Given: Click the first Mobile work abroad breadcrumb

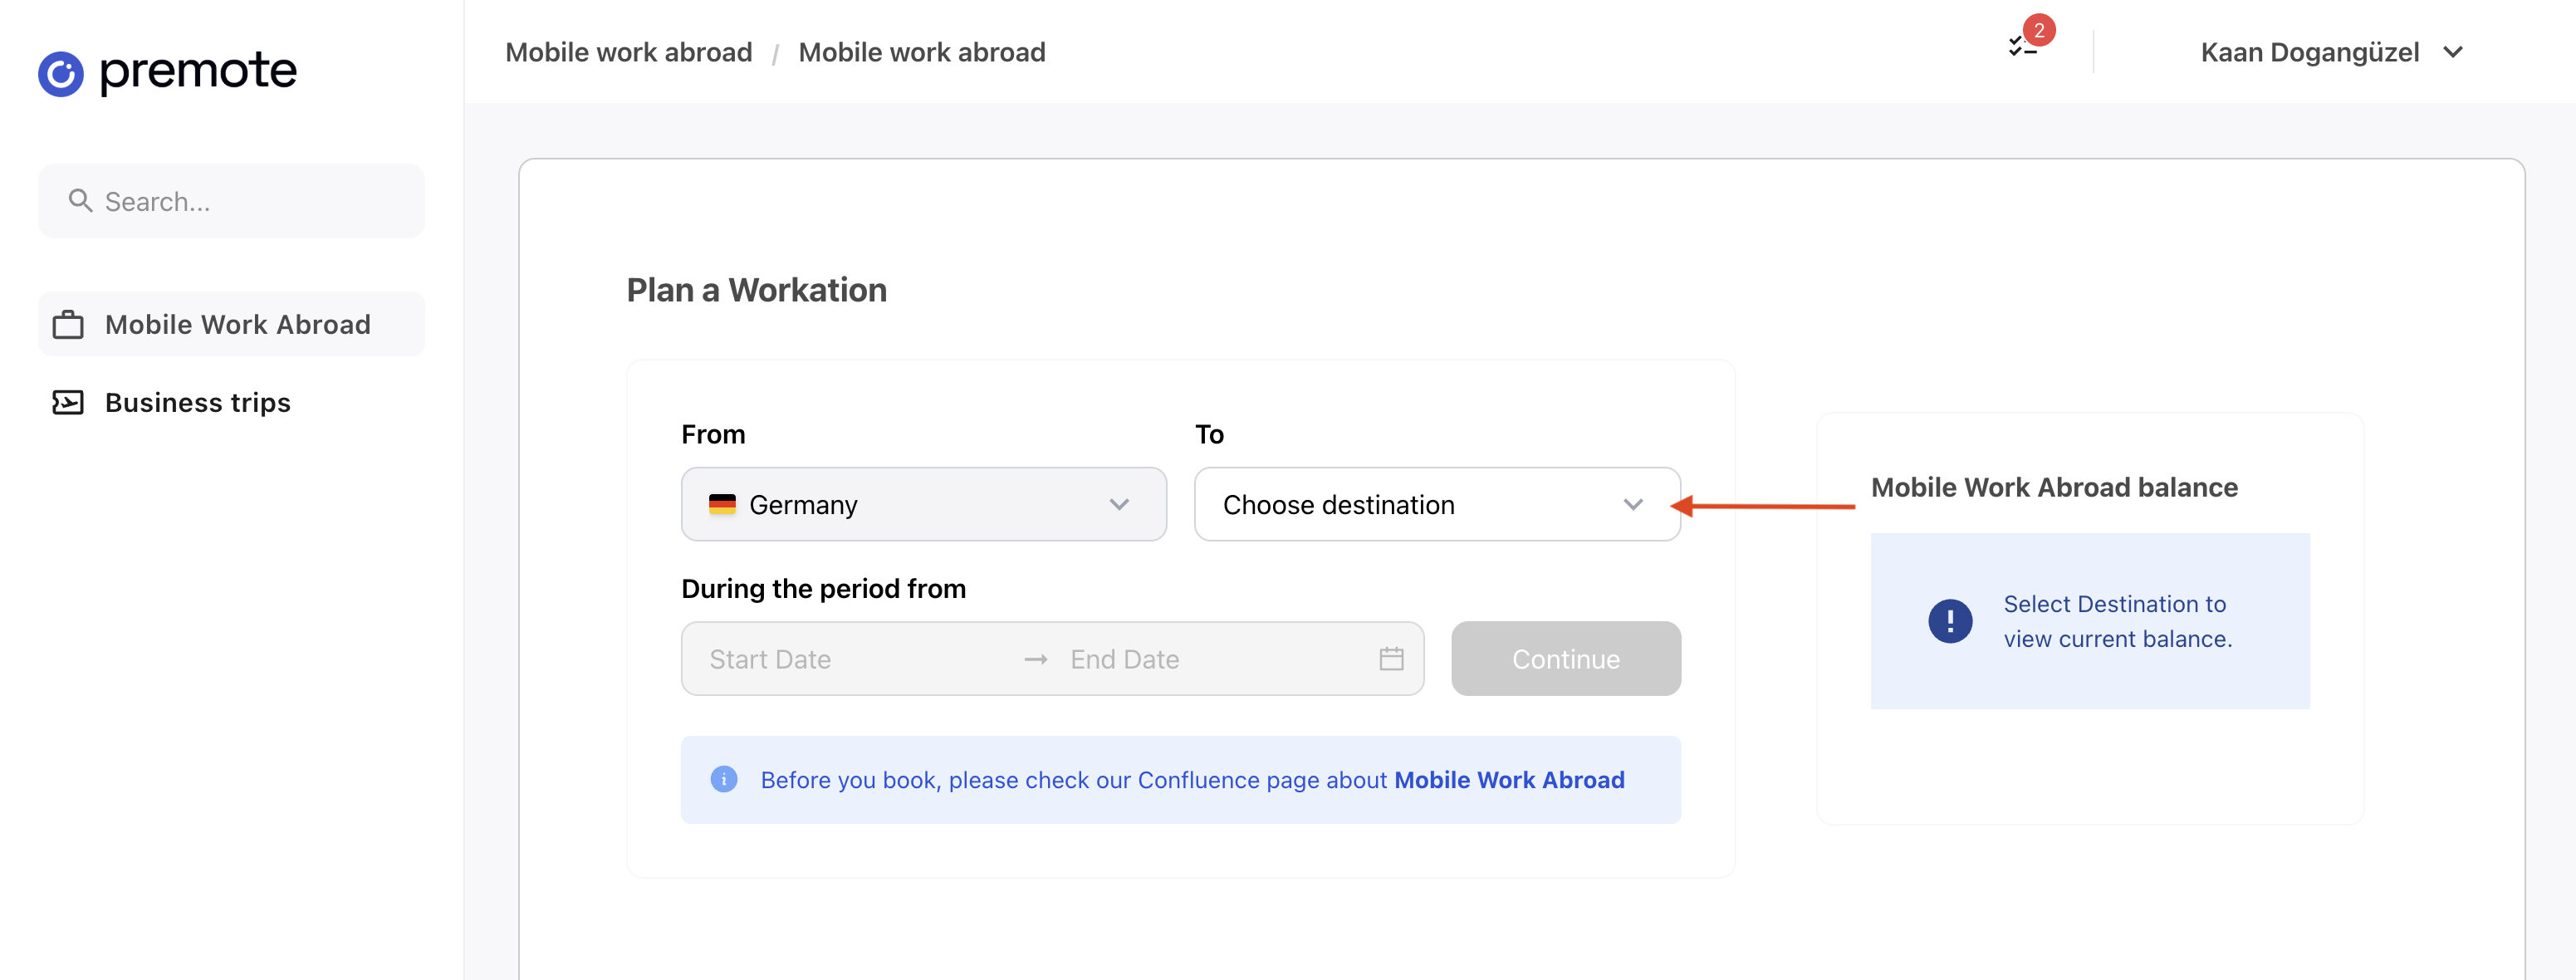Looking at the screenshot, I should click(x=628, y=52).
